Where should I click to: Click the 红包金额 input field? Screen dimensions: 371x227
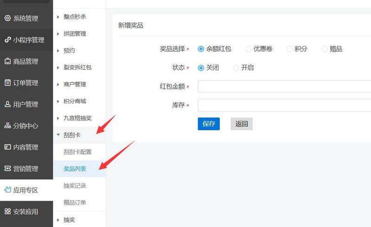point(284,86)
